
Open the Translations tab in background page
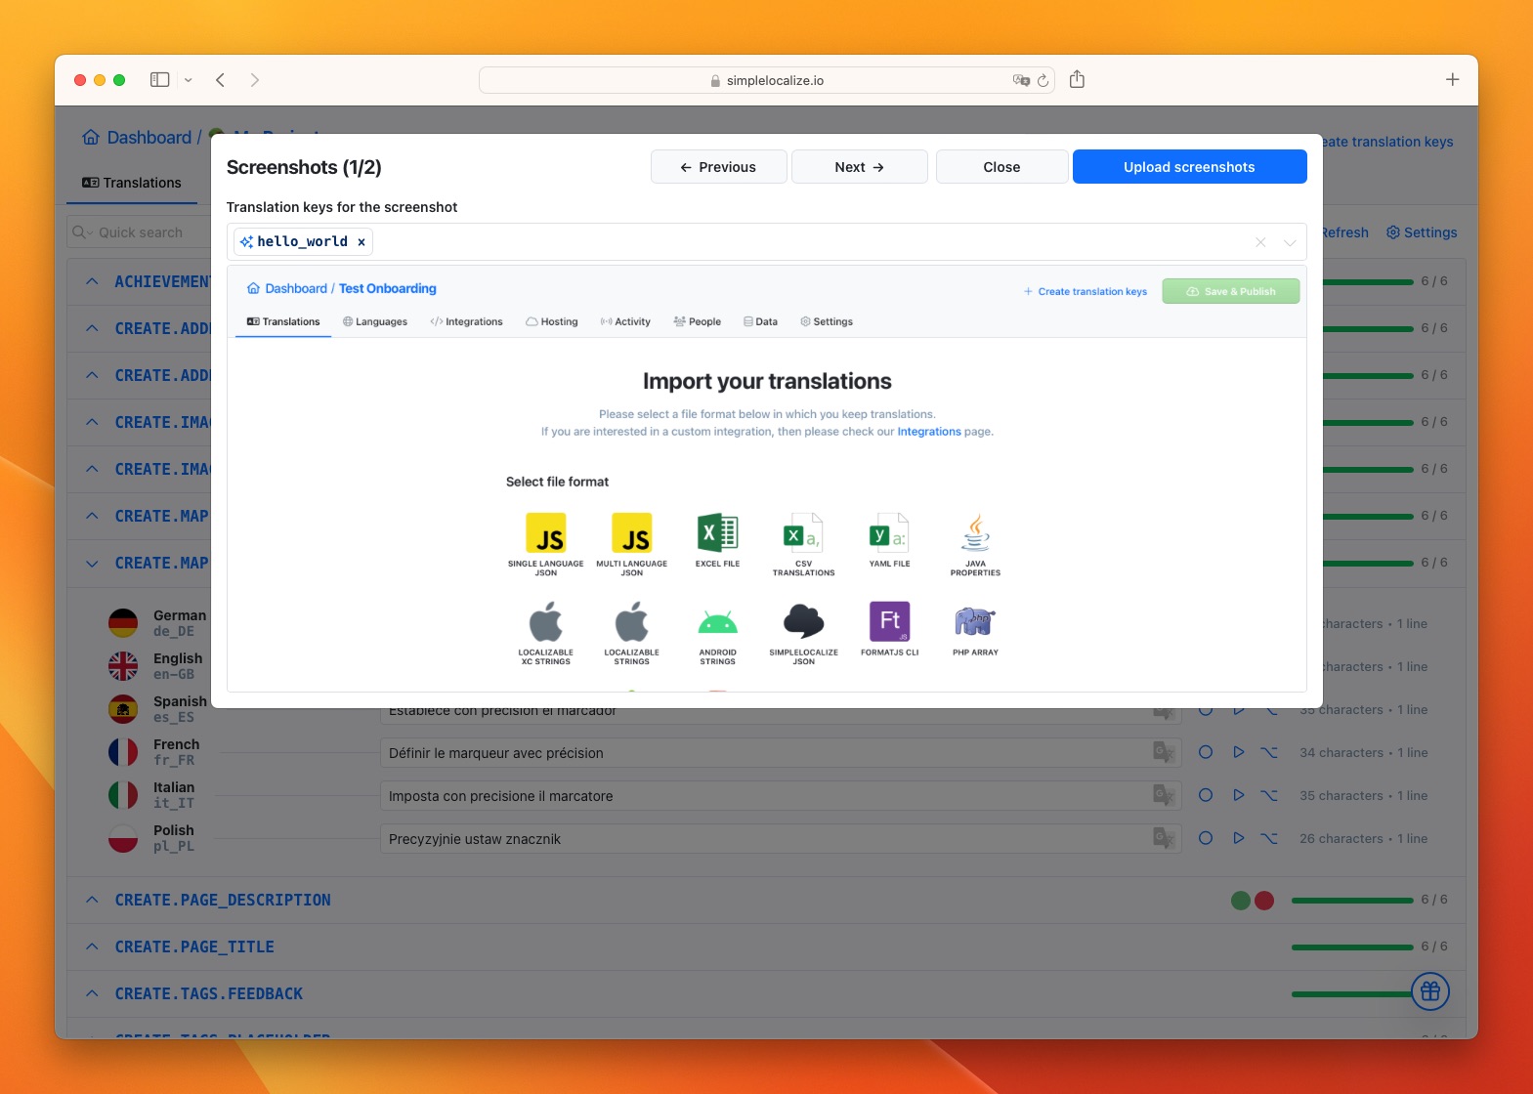coord(132,183)
